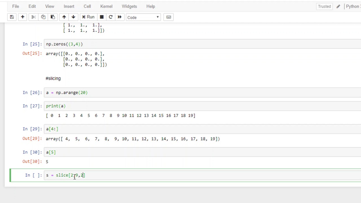Click the pencil edit icon near Trusted
This screenshot has width=361, height=203.
coord(338,6)
